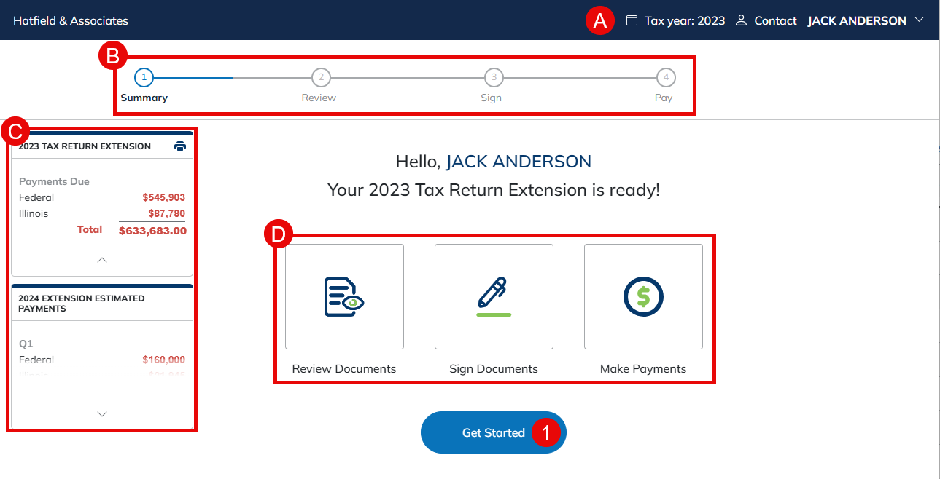The height and width of the screenshot is (479, 940).
Task: Select step 4 circle for Pay
Action: (x=666, y=77)
